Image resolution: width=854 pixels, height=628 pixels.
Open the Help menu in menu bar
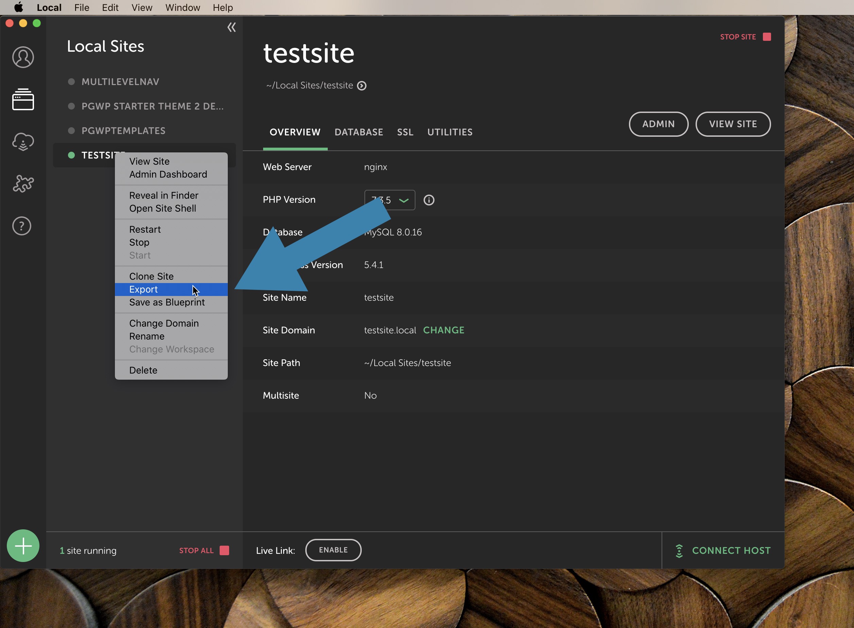tap(223, 7)
